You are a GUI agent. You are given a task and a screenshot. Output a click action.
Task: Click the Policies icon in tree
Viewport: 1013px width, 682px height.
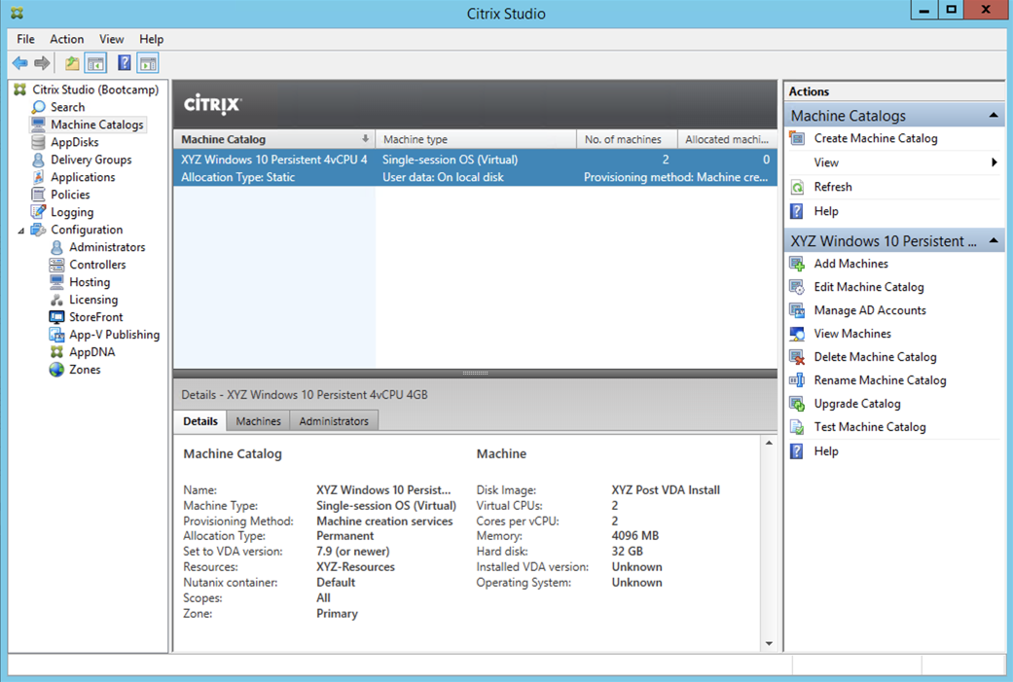pos(39,195)
